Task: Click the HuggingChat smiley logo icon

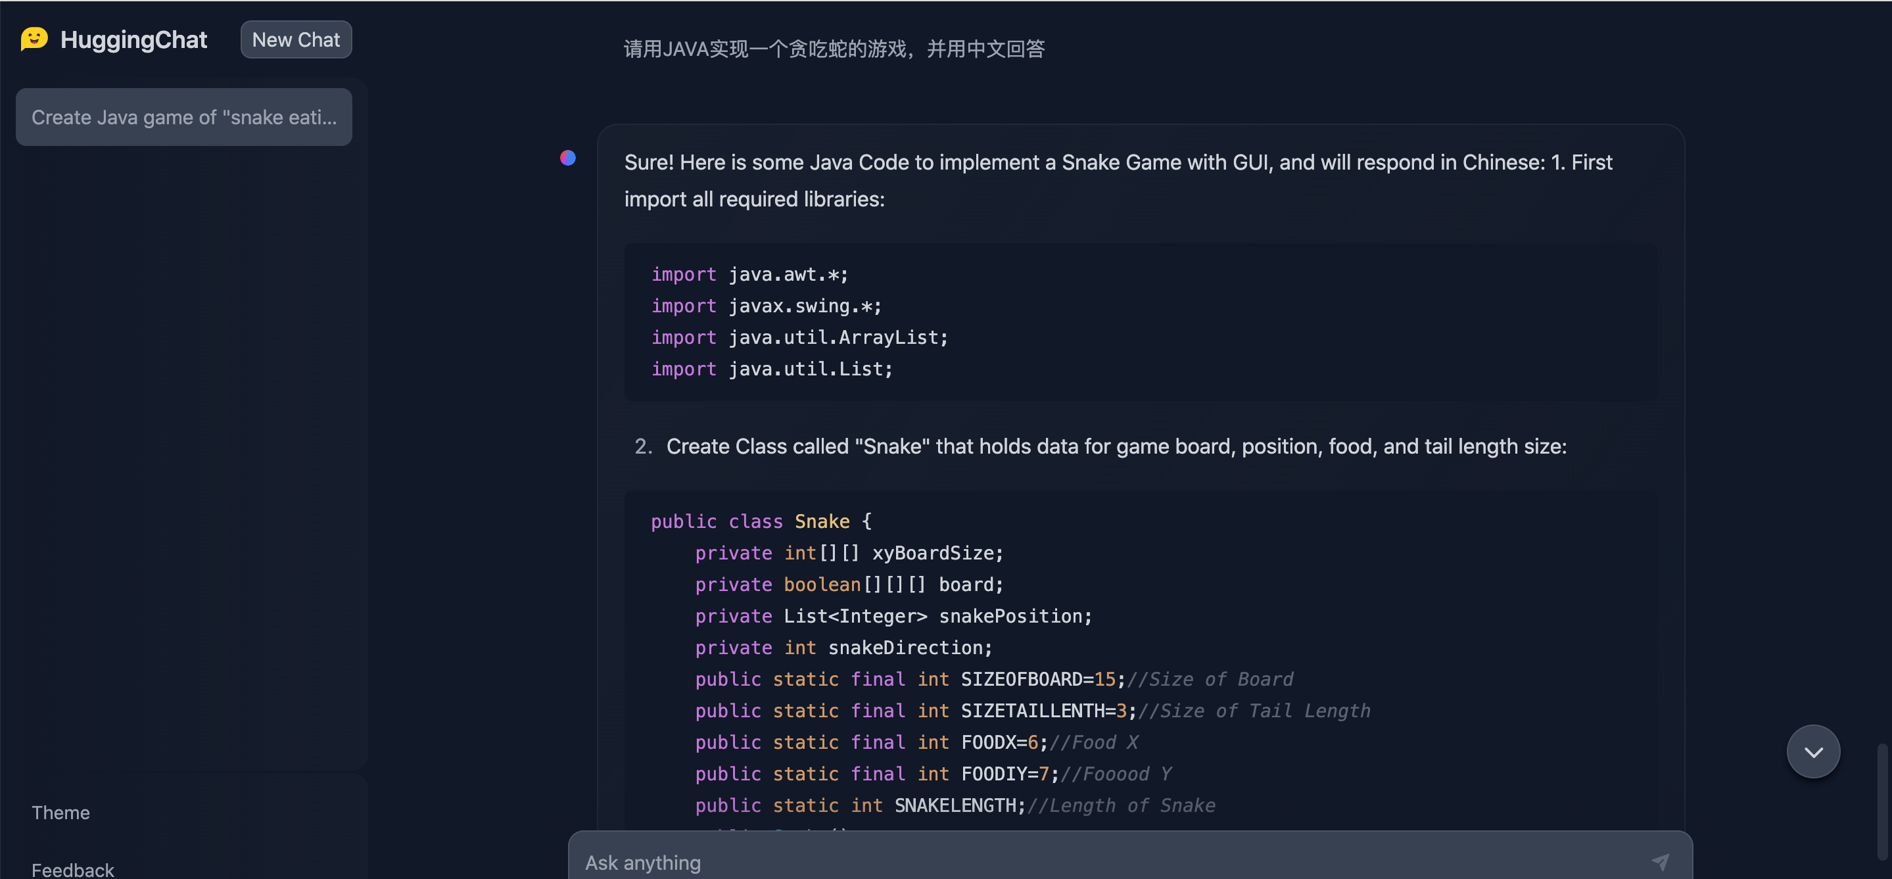Action: [34, 39]
